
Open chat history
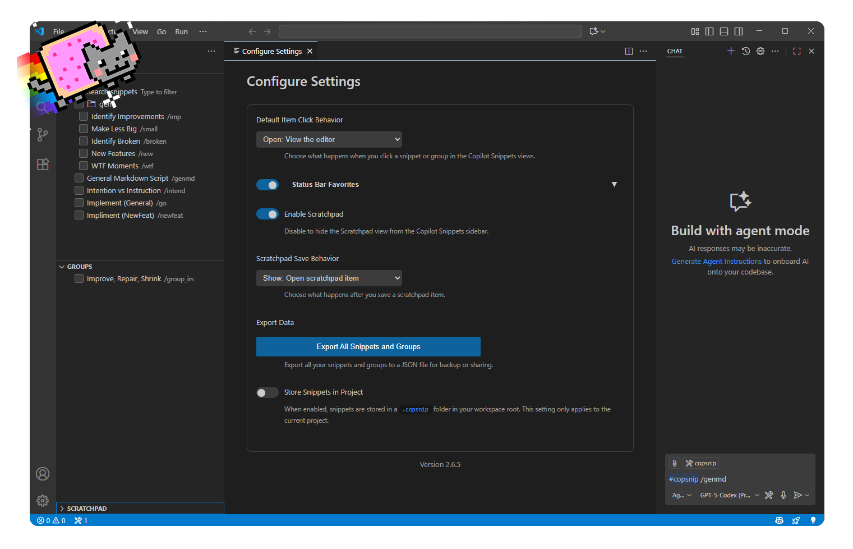pyautogui.click(x=745, y=51)
